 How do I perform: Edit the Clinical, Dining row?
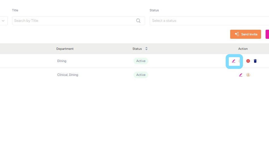click(x=241, y=75)
